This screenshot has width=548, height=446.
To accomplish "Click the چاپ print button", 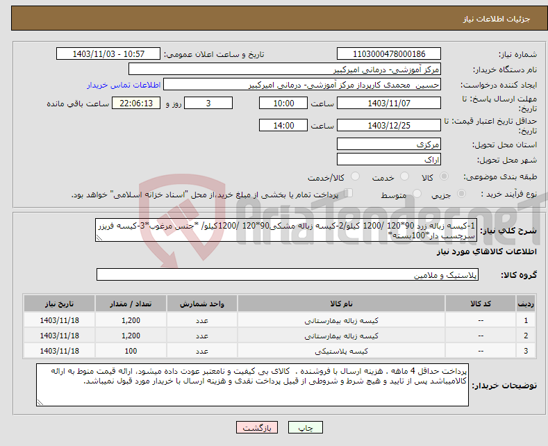I will pos(306,427).
